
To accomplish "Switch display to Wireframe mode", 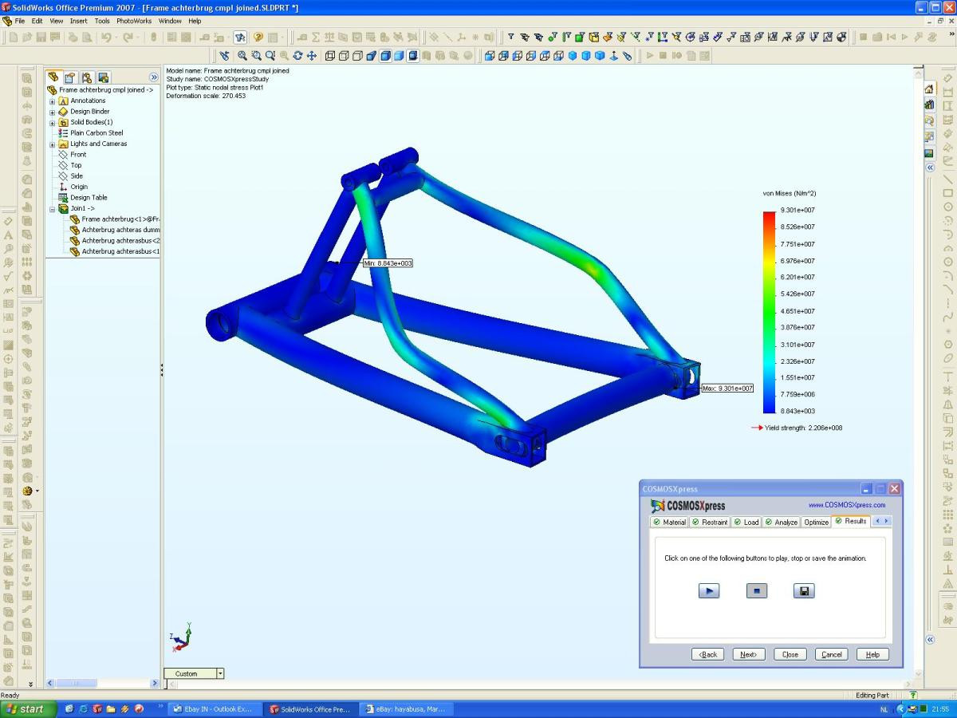I will point(330,56).
